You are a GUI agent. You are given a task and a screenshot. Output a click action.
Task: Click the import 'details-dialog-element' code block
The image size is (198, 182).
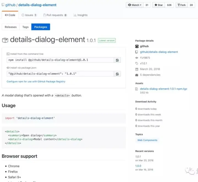click(64, 118)
